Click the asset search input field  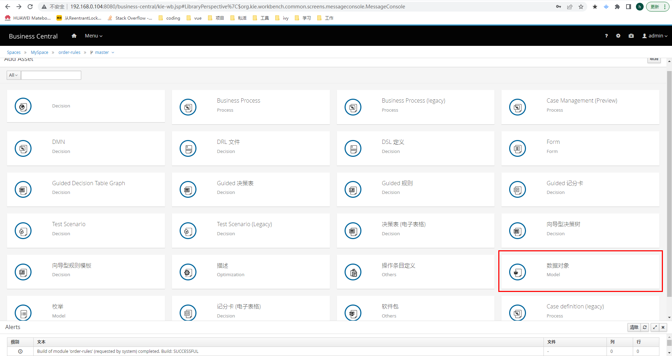[x=51, y=75]
